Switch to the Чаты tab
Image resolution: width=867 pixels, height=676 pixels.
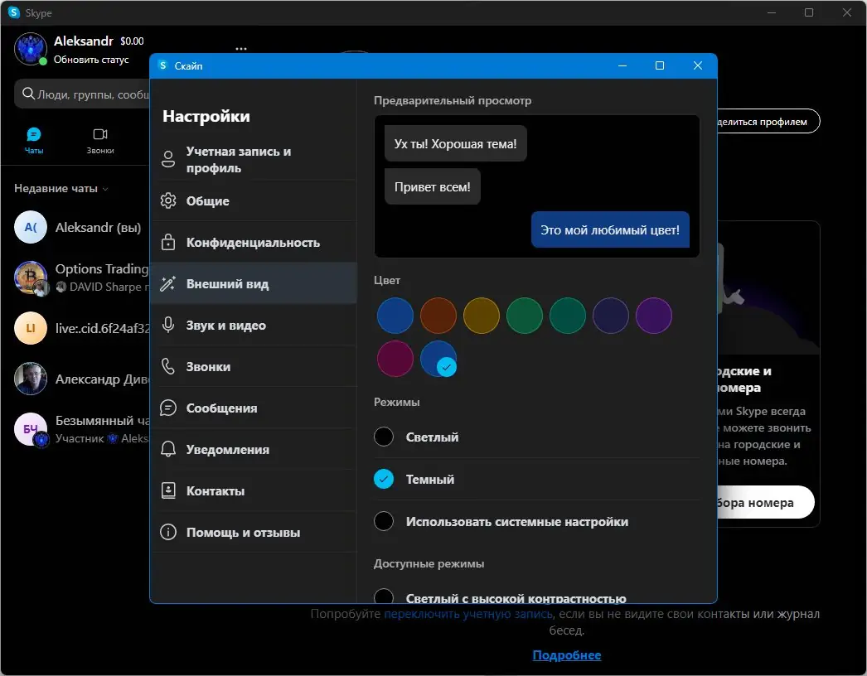pos(34,140)
